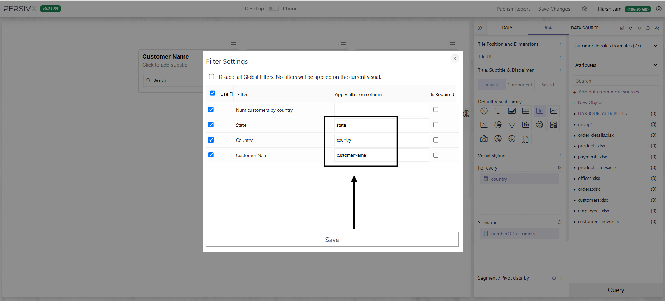This screenshot has width=665, height=301.
Task: Open the Attributes dropdown
Action: (616, 65)
